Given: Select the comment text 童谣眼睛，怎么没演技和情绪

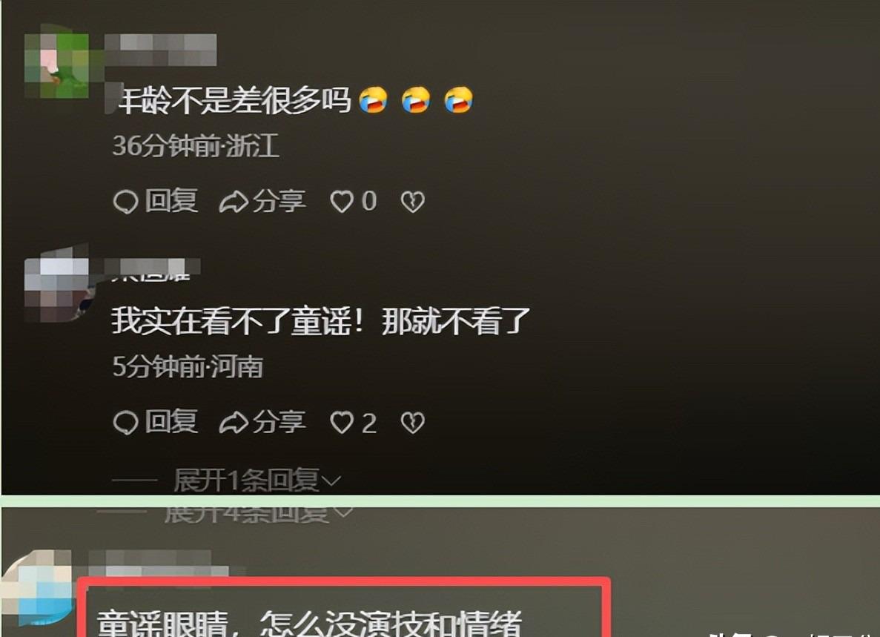Looking at the screenshot, I should pos(309,623).
